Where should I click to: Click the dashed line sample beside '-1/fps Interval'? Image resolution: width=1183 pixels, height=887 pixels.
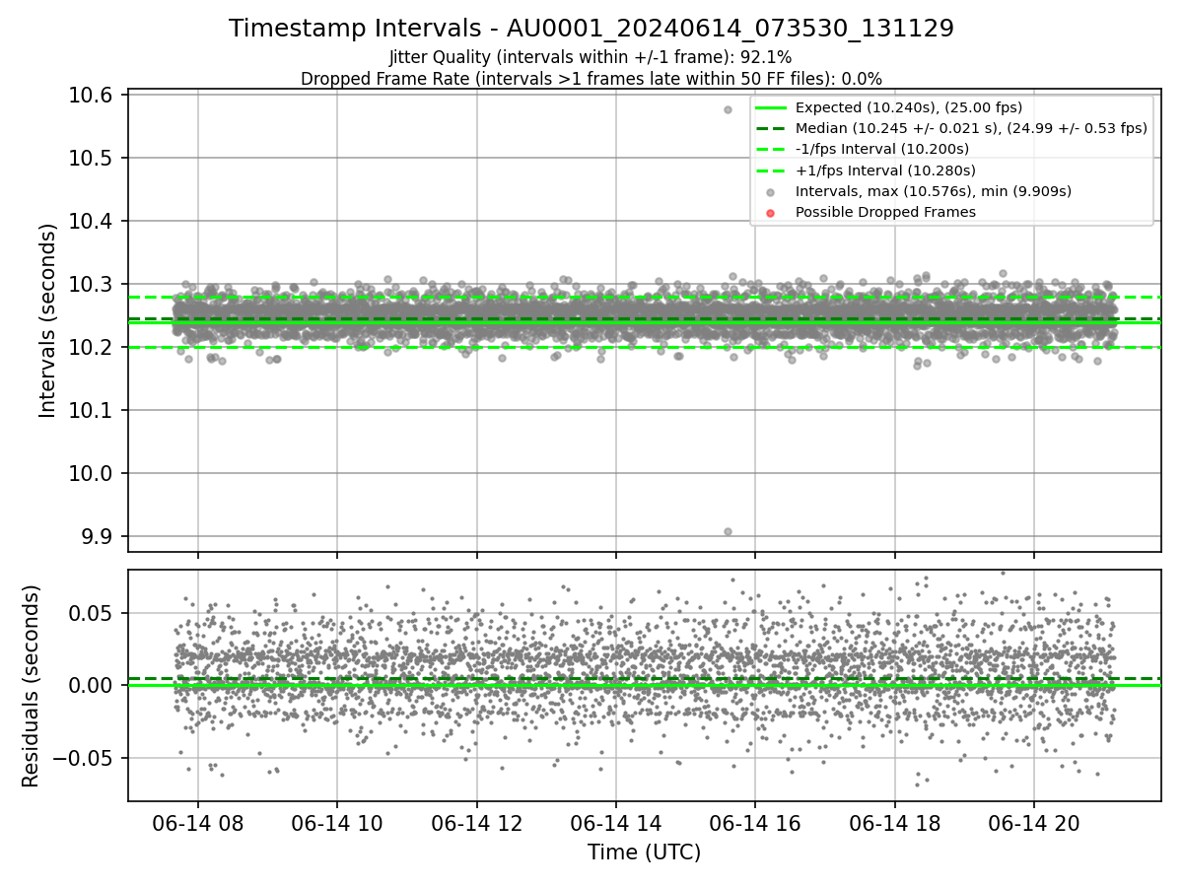(770, 149)
